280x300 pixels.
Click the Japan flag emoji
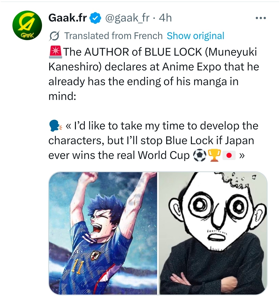(x=229, y=155)
